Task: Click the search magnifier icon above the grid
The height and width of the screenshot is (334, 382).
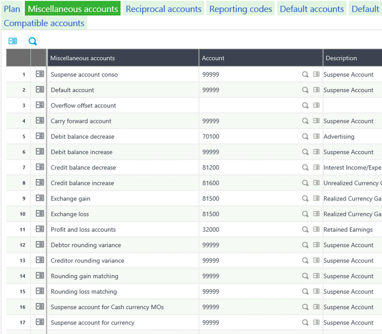Action: tap(32, 41)
